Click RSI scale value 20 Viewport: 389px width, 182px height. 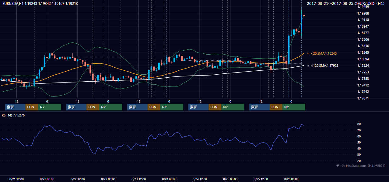[359, 161]
